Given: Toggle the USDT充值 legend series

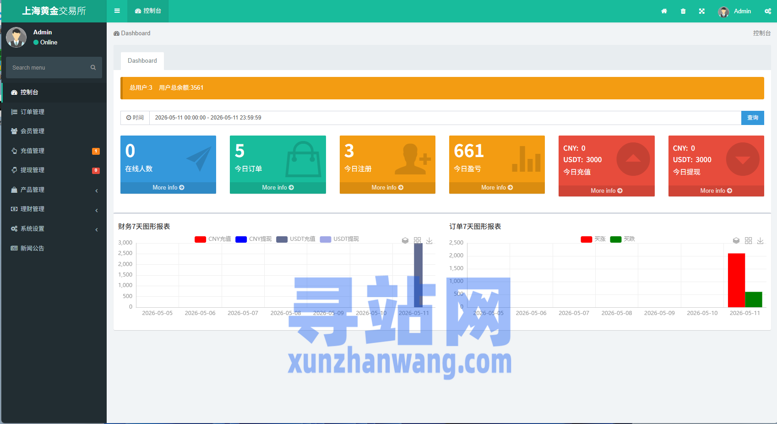Looking at the screenshot, I should [296, 239].
